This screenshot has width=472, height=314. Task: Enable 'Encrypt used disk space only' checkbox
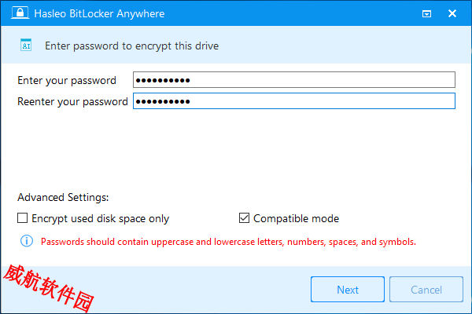click(x=23, y=218)
